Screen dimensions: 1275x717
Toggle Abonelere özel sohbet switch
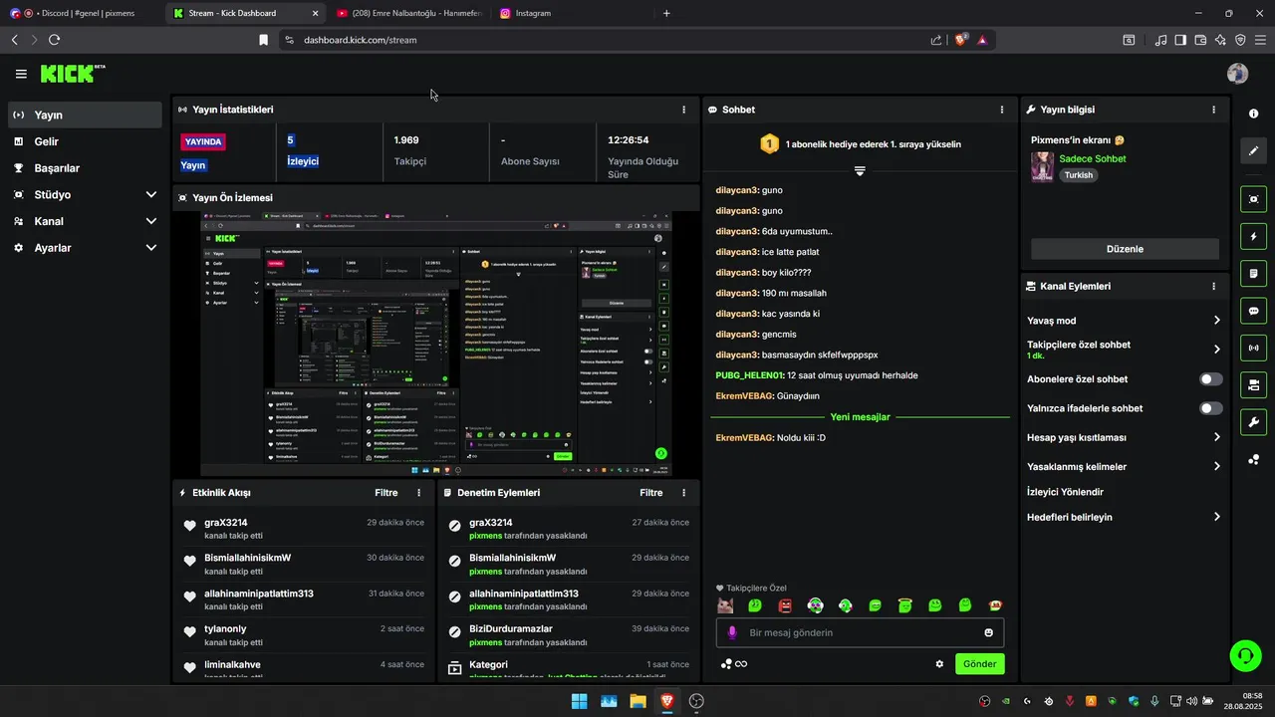1210,379
